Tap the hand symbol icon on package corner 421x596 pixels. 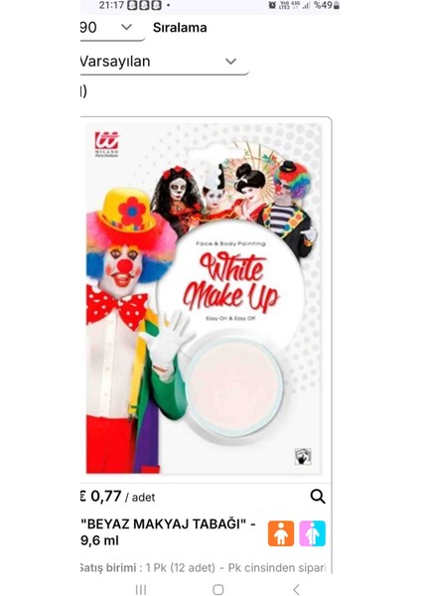[303, 456]
